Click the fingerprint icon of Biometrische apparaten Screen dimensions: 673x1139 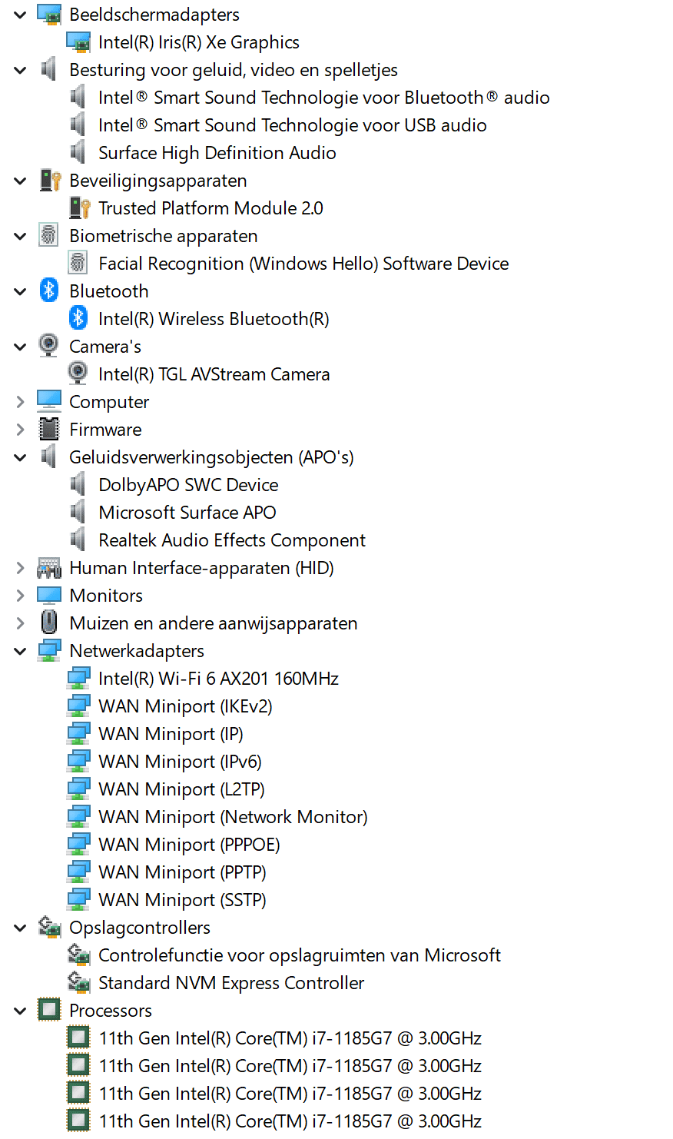coord(49,236)
